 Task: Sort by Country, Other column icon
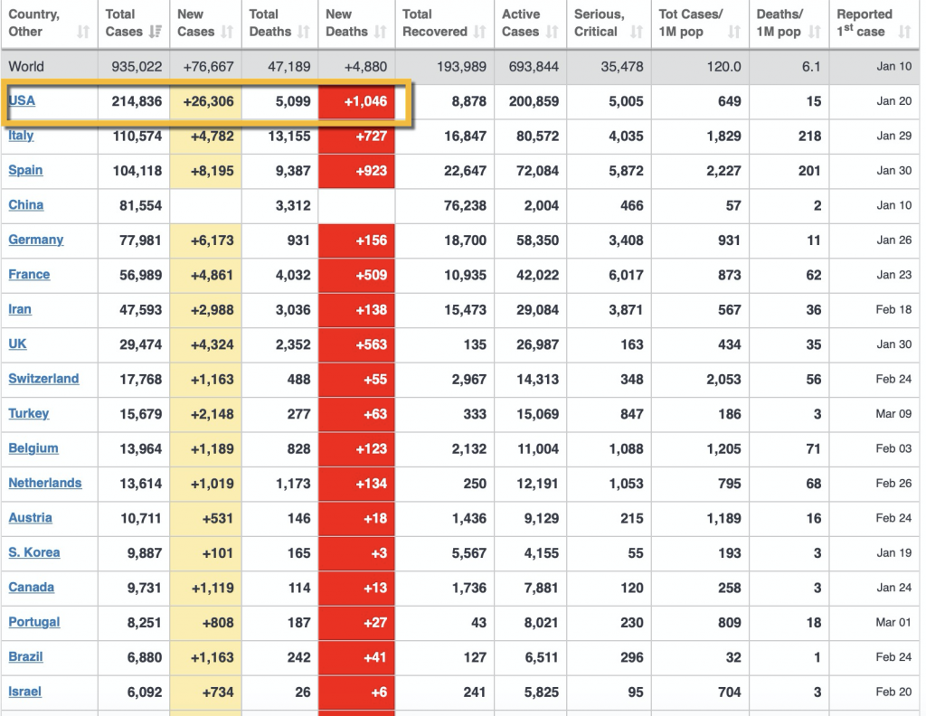point(83,32)
